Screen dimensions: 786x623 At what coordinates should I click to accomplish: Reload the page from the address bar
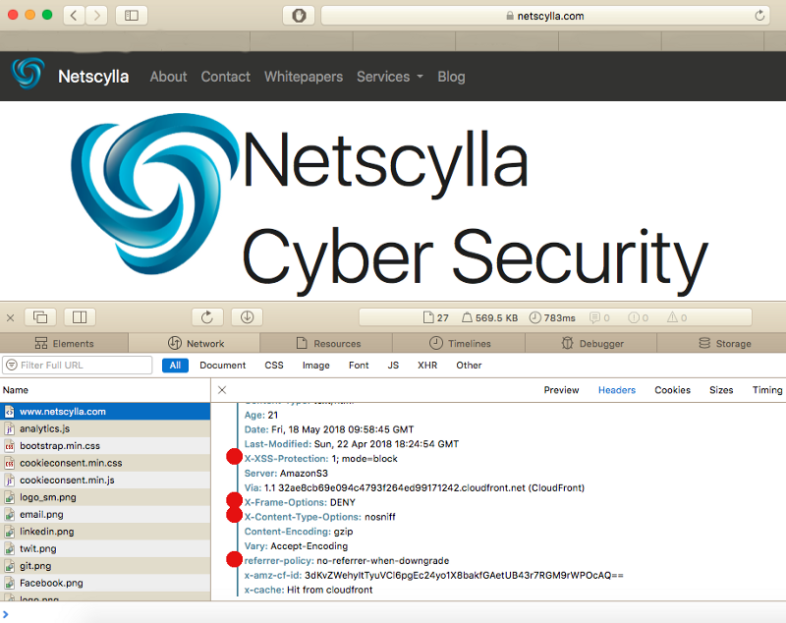coord(759,16)
